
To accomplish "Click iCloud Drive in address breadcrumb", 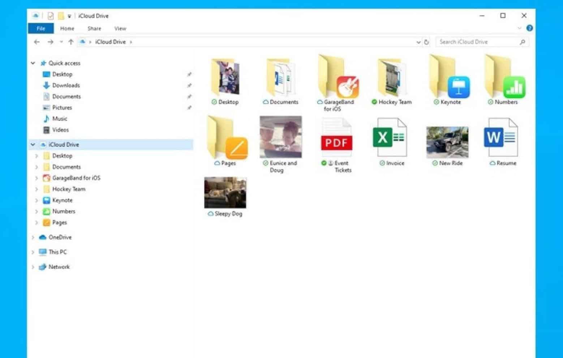I will [x=111, y=42].
